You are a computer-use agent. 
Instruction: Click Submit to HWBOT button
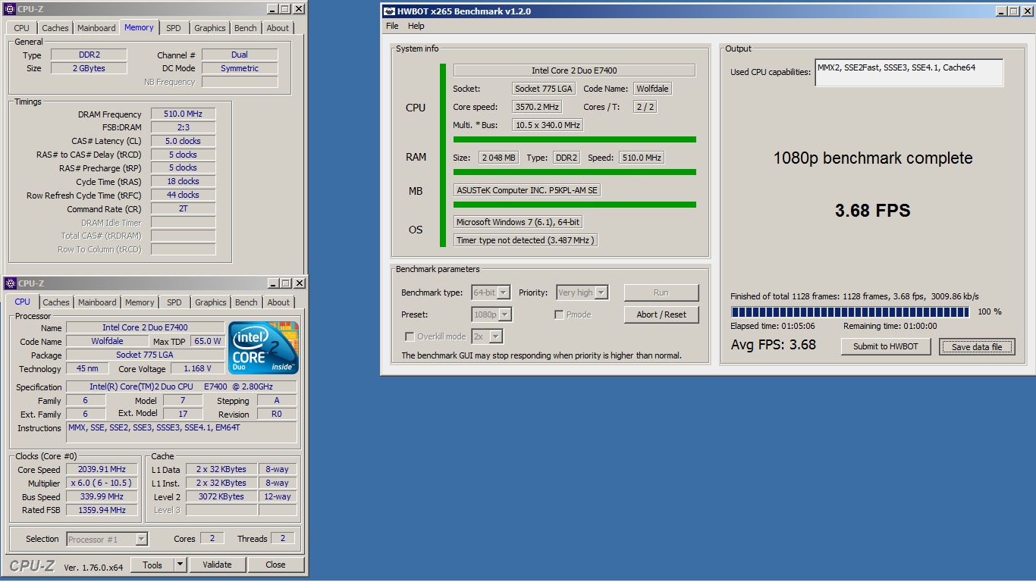pos(886,346)
